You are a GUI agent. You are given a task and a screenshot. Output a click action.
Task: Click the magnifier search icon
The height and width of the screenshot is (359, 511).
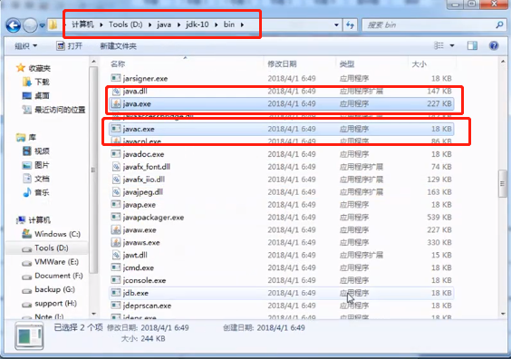point(499,24)
